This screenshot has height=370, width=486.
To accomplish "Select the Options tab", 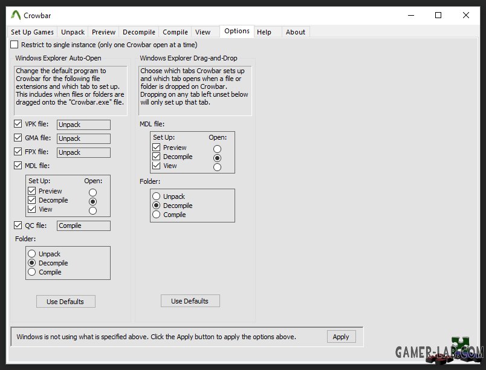I will (x=237, y=31).
